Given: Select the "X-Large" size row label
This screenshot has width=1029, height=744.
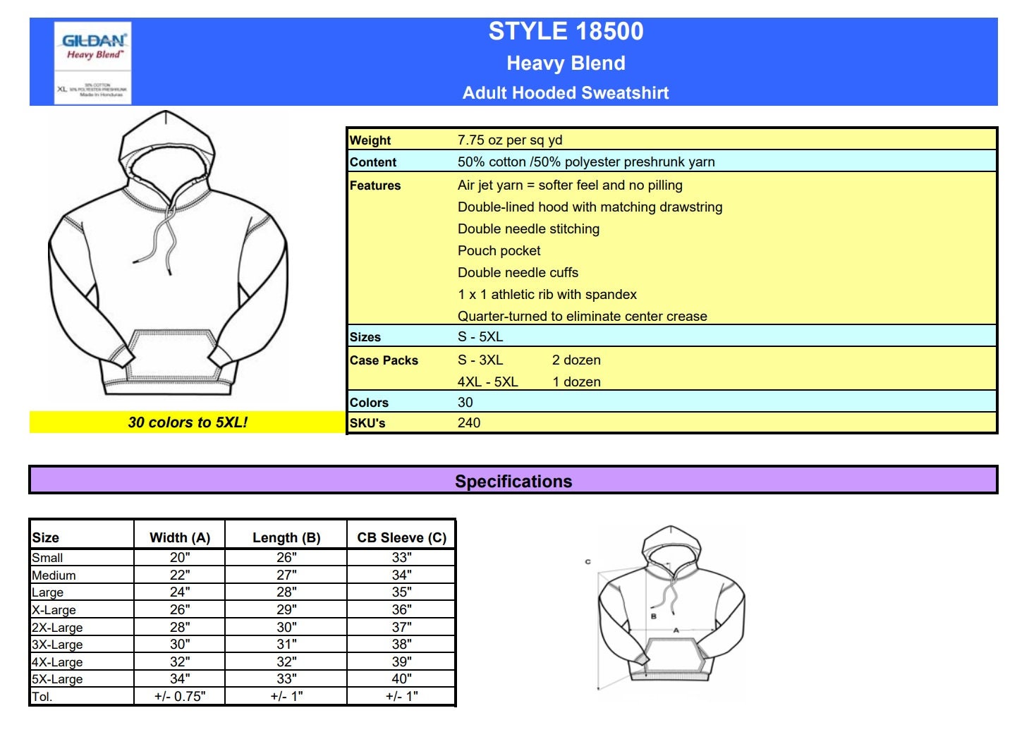Looking at the screenshot, I should coord(54,610).
